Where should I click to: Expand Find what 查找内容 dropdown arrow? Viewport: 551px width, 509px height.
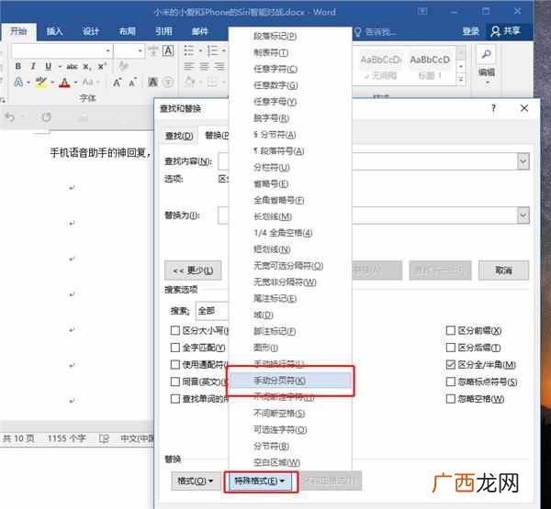tap(523, 161)
